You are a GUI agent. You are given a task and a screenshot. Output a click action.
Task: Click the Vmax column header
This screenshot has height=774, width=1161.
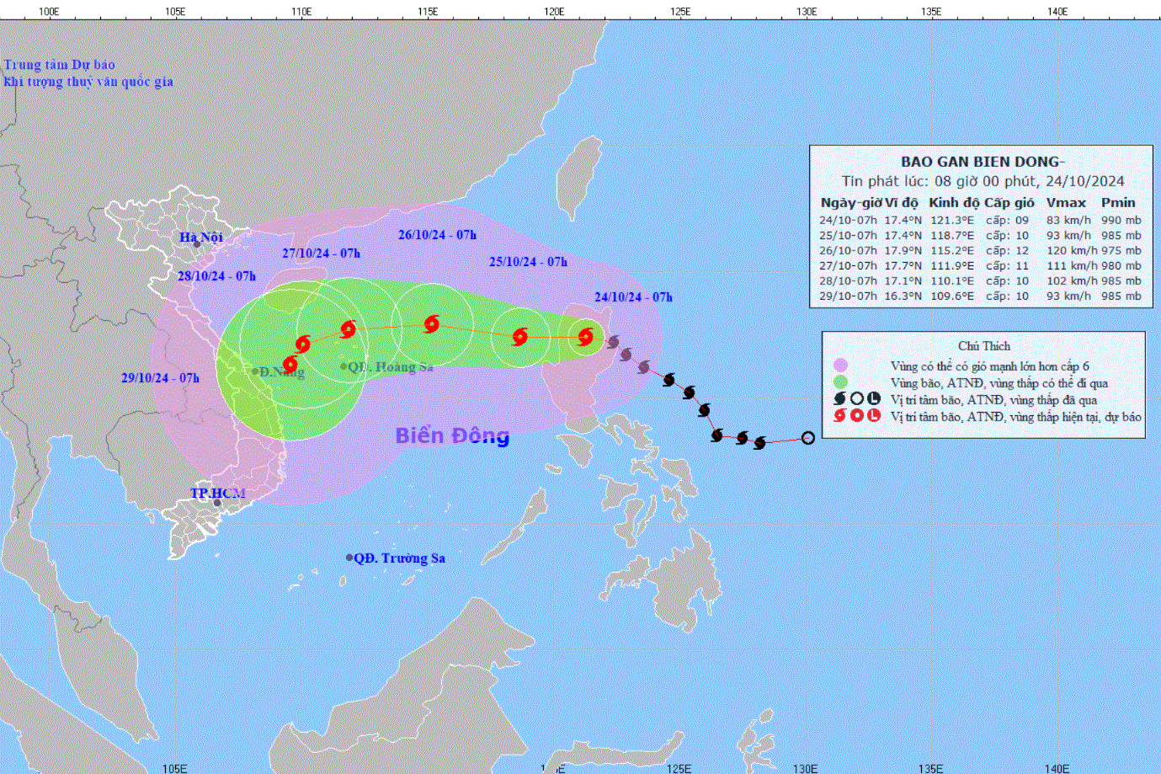[1066, 203]
